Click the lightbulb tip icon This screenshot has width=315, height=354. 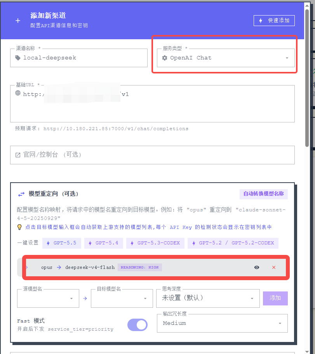pyautogui.click(x=20, y=227)
